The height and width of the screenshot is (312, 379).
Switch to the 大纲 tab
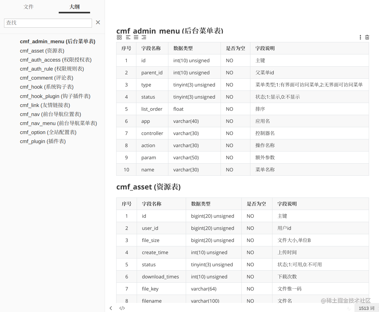click(x=74, y=7)
